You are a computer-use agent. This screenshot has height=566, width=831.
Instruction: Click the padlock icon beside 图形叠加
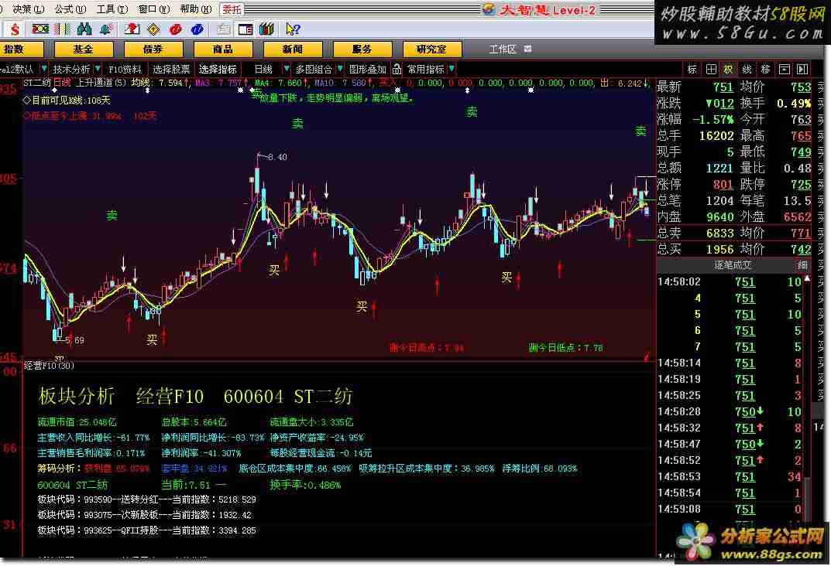(397, 69)
